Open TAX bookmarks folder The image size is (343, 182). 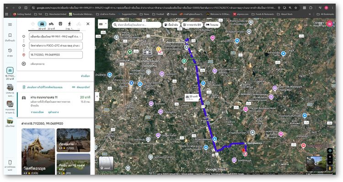point(38,14)
